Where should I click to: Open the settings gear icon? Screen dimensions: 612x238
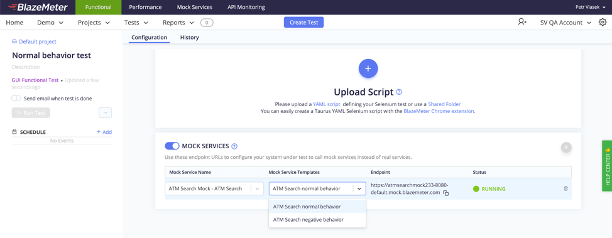602,22
